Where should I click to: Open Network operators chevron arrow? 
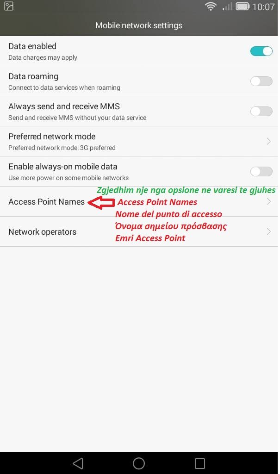[268, 231]
